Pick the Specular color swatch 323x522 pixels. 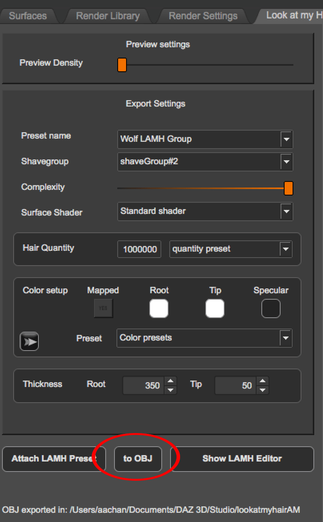point(271,308)
